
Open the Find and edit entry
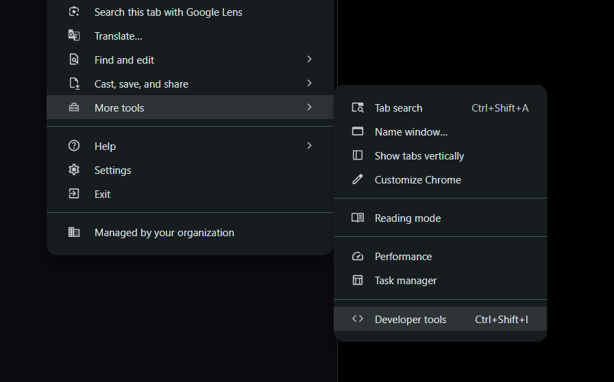pos(190,60)
